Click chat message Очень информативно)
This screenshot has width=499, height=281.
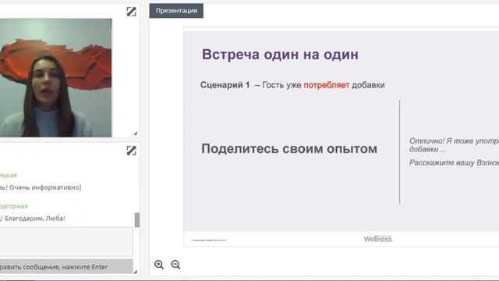(45, 187)
